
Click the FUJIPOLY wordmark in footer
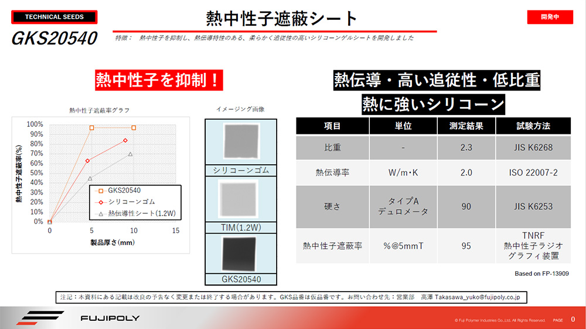(x=110, y=318)
